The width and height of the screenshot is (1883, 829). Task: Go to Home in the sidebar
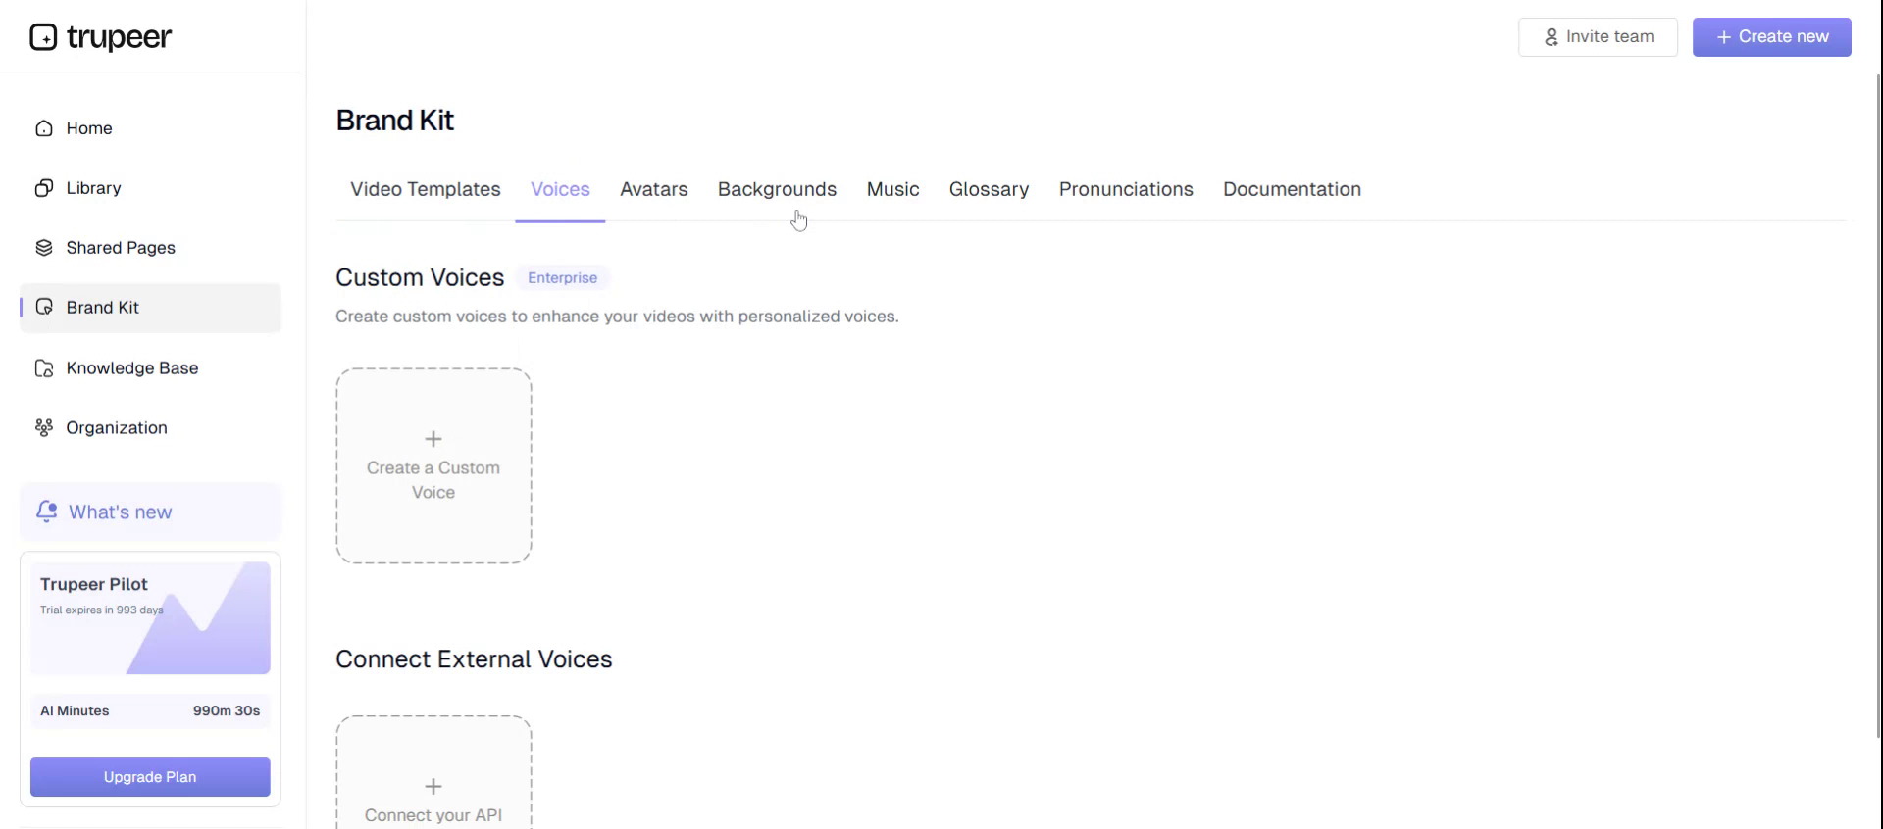tap(150, 128)
